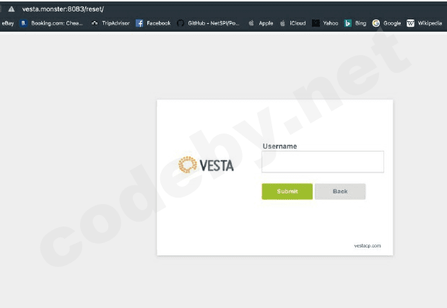Open the Google bookmark label
Screen dimensions: 447x308
coord(392,23)
